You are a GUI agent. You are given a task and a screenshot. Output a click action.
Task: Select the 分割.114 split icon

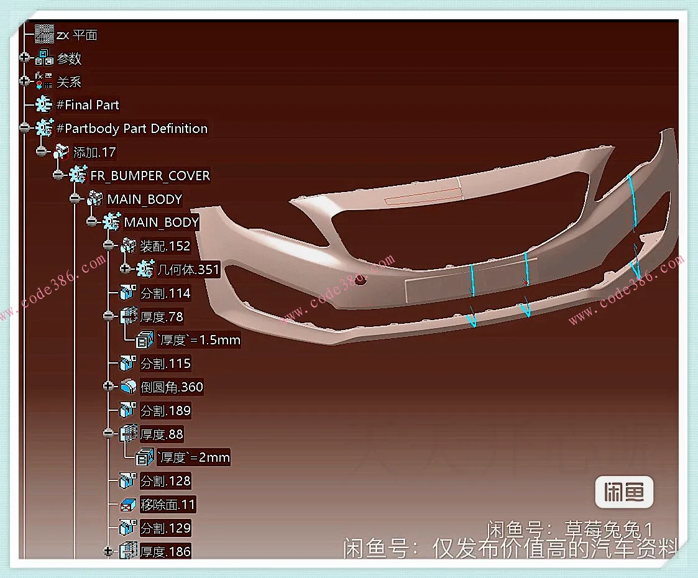[x=128, y=293]
